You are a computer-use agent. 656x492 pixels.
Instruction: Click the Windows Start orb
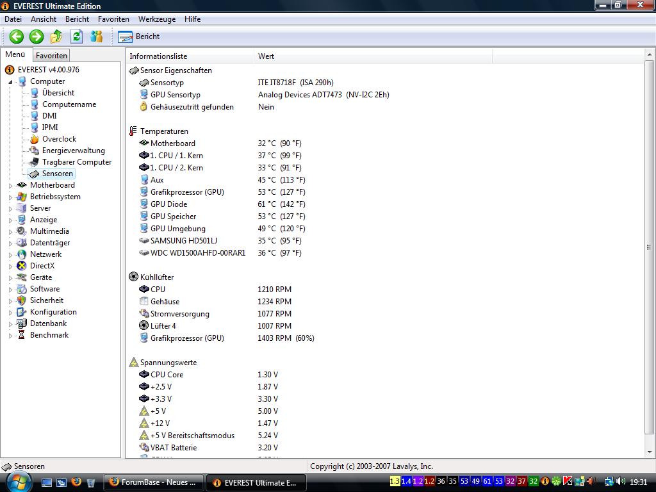(x=19, y=482)
